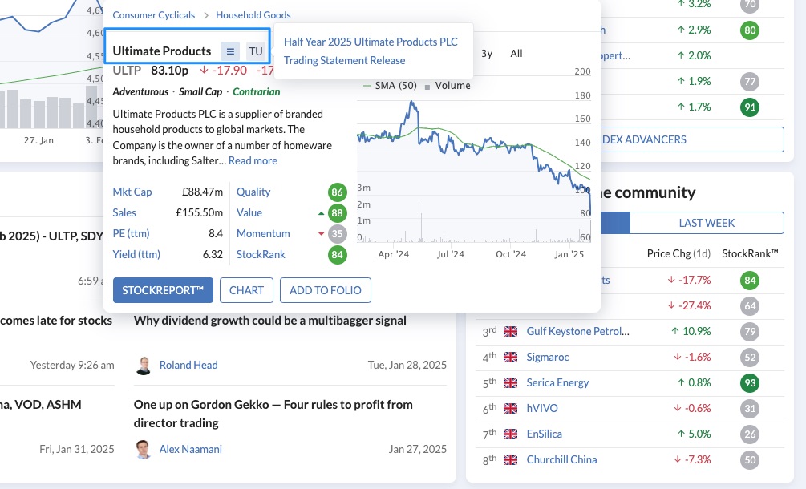806x489 pixels.
Task: Click the Ultimate Products company name
Action: click(162, 51)
